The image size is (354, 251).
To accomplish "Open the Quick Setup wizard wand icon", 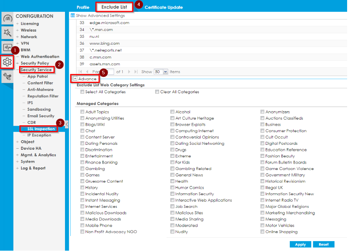I will pyautogui.click(x=7, y=33).
